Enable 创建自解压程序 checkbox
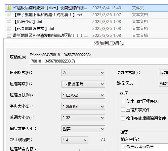Image resolution: width=168 pixels, height=151 pixels. coord(123,101)
